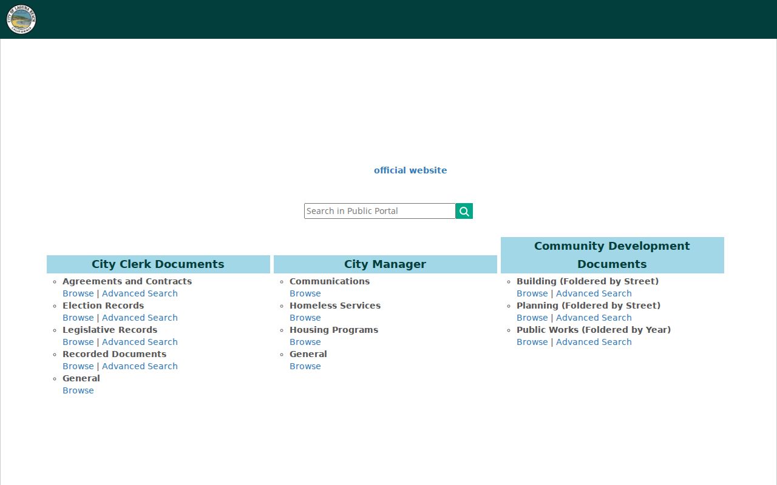Viewport: 777px width, 485px height.
Task: Click the Communications label
Action: point(330,281)
